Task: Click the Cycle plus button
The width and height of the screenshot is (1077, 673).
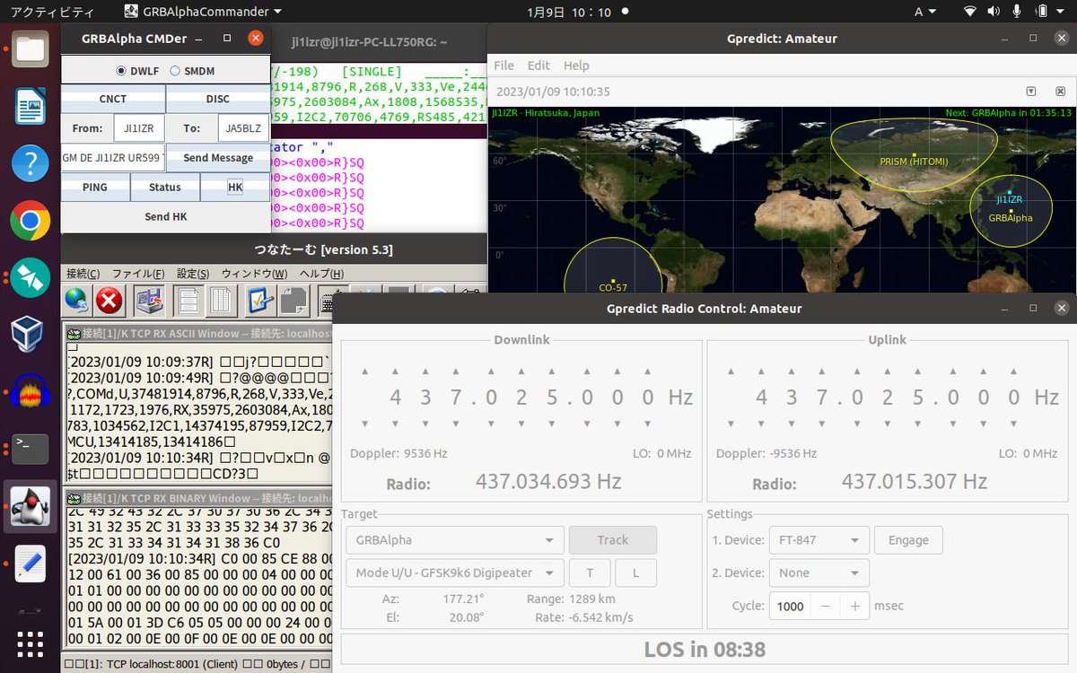Action: click(x=854, y=606)
